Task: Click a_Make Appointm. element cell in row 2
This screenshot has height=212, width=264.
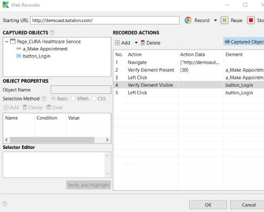Action: click(x=245, y=70)
